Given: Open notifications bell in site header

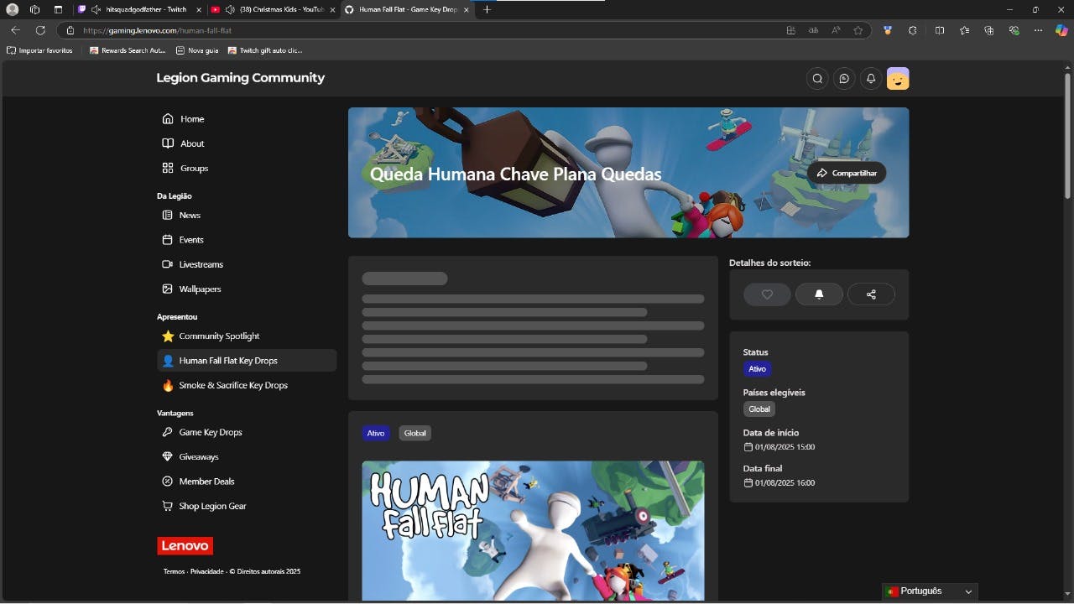Looking at the screenshot, I should pyautogui.click(x=871, y=78).
